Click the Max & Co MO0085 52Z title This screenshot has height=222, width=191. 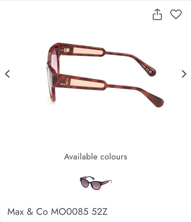57,212
